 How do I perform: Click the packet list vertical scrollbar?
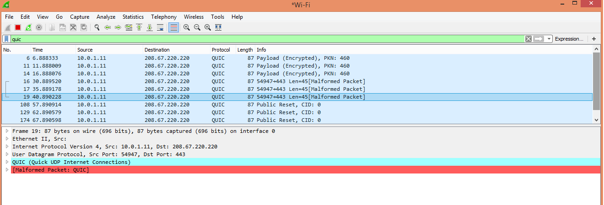596,82
